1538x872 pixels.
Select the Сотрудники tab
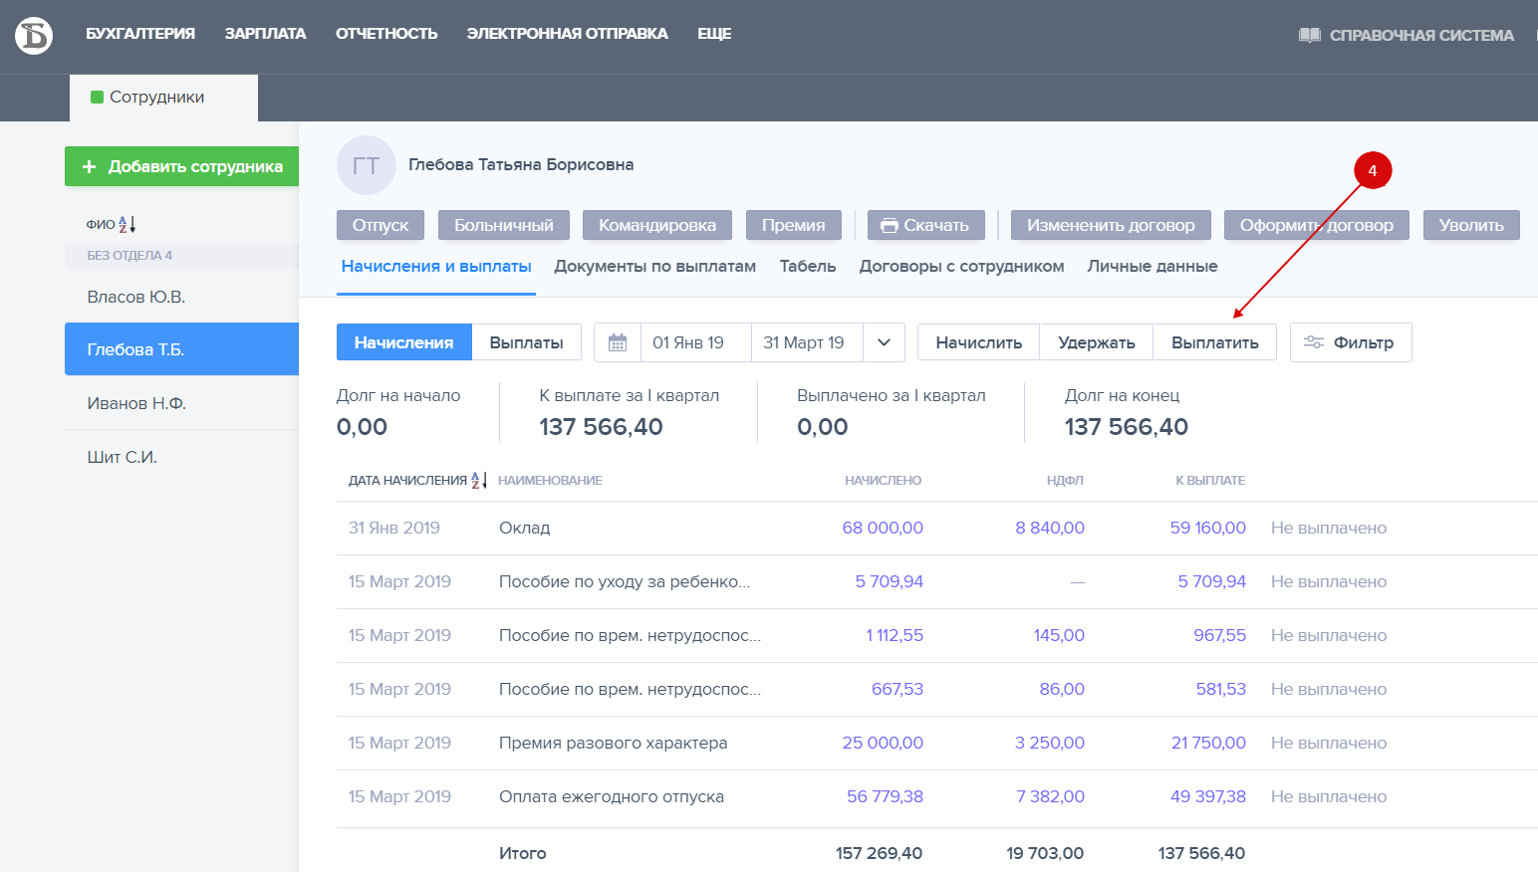[x=163, y=98]
